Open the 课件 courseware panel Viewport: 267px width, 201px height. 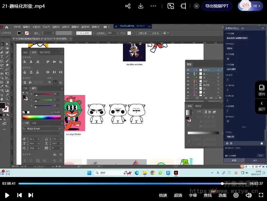click(261, 90)
